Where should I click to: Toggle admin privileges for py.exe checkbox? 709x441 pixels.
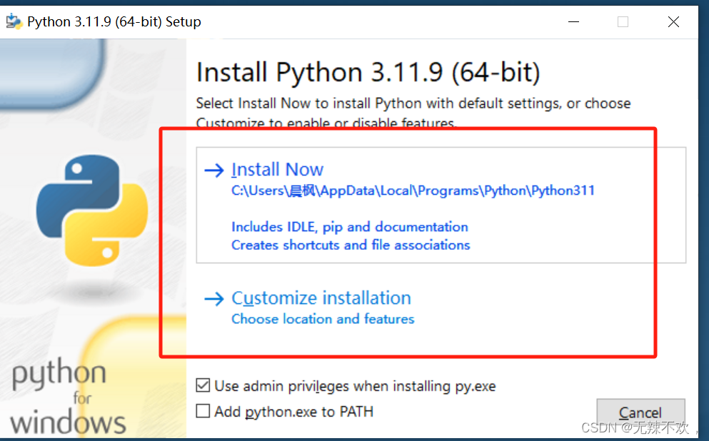coord(203,385)
